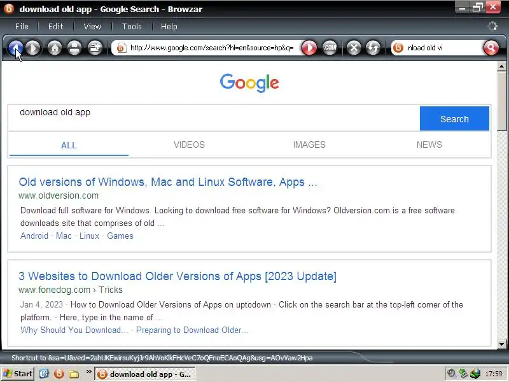Open the Mac sublink
The width and height of the screenshot is (509, 382).
click(x=64, y=236)
